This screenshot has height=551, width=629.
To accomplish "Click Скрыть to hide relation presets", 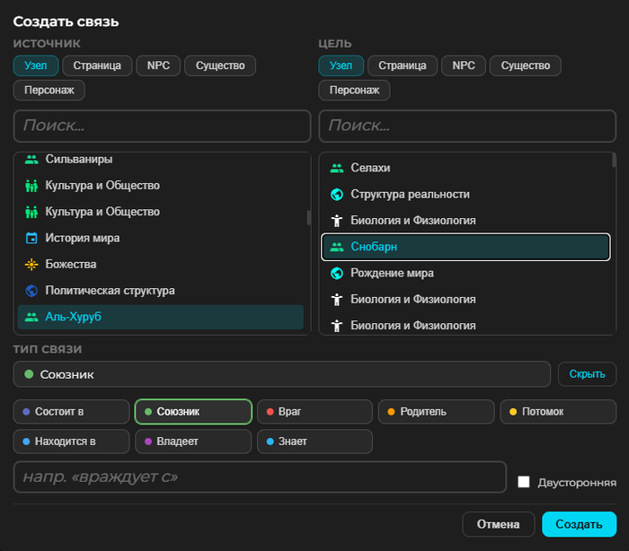I will pos(588,374).
